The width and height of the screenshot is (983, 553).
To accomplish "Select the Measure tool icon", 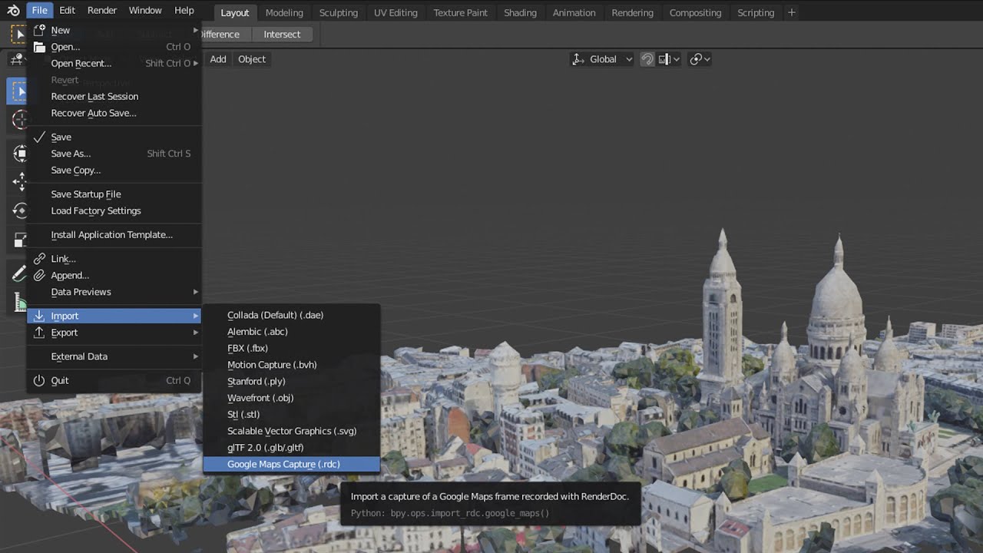I will [18, 303].
